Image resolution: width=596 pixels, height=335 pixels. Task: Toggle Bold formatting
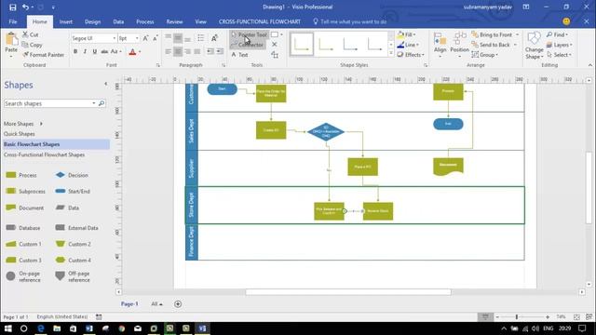[x=75, y=52]
